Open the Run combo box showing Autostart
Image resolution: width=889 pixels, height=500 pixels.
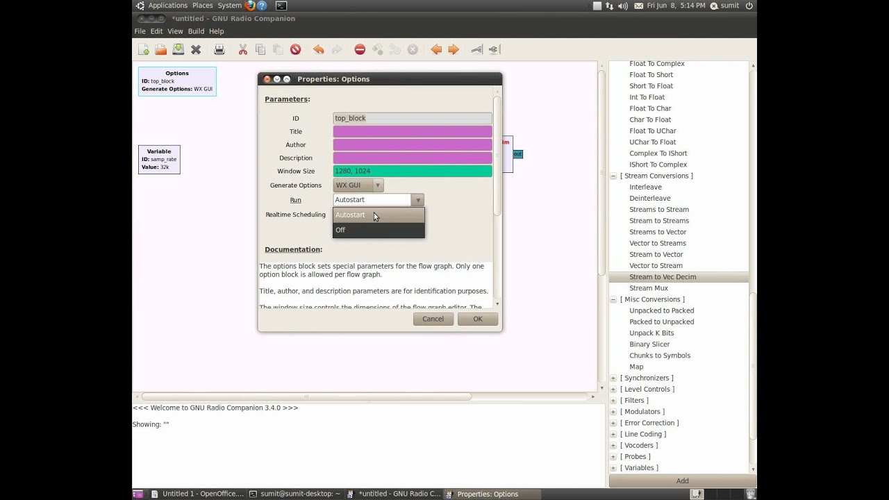coord(379,200)
